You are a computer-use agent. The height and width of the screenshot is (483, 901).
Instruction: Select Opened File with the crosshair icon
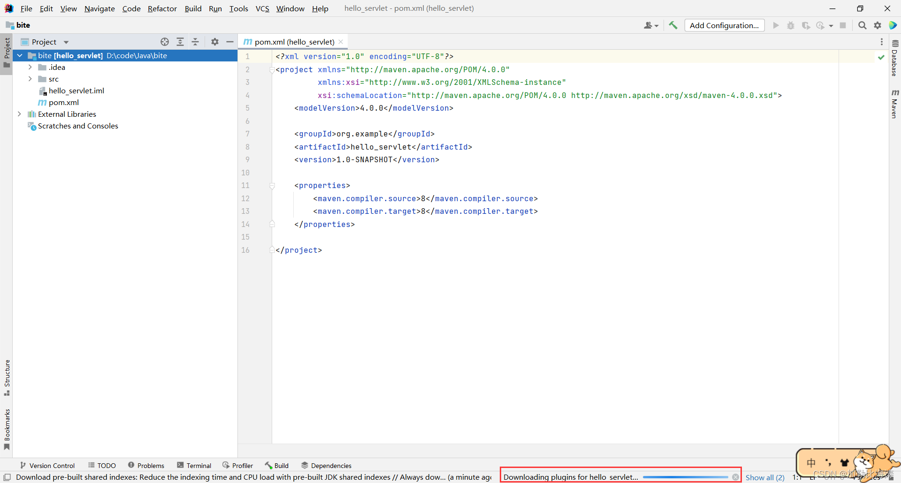click(x=165, y=42)
